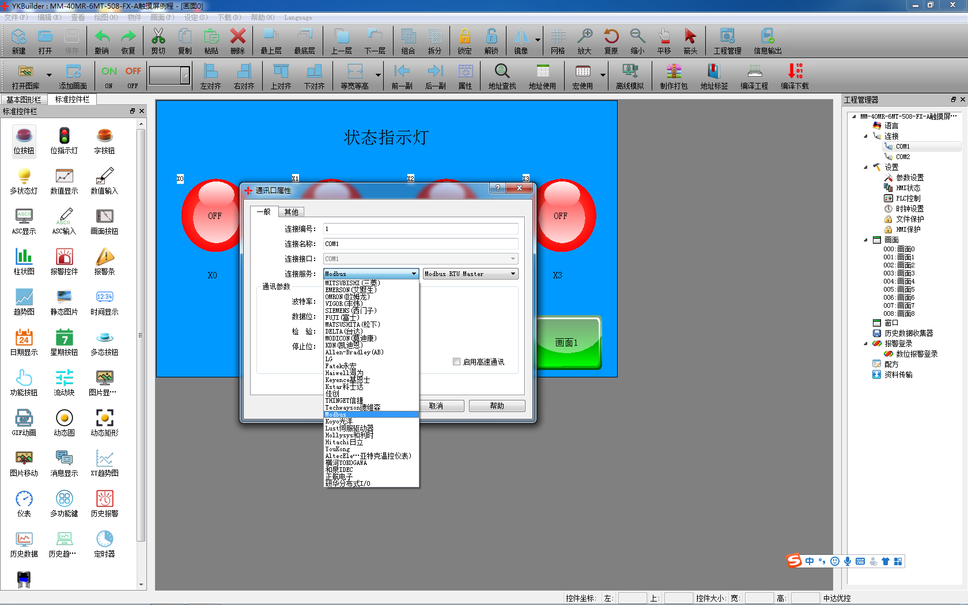This screenshot has width=968, height=605.
Task: Toggle the red OFF state button
Action: tap(133, 75)
